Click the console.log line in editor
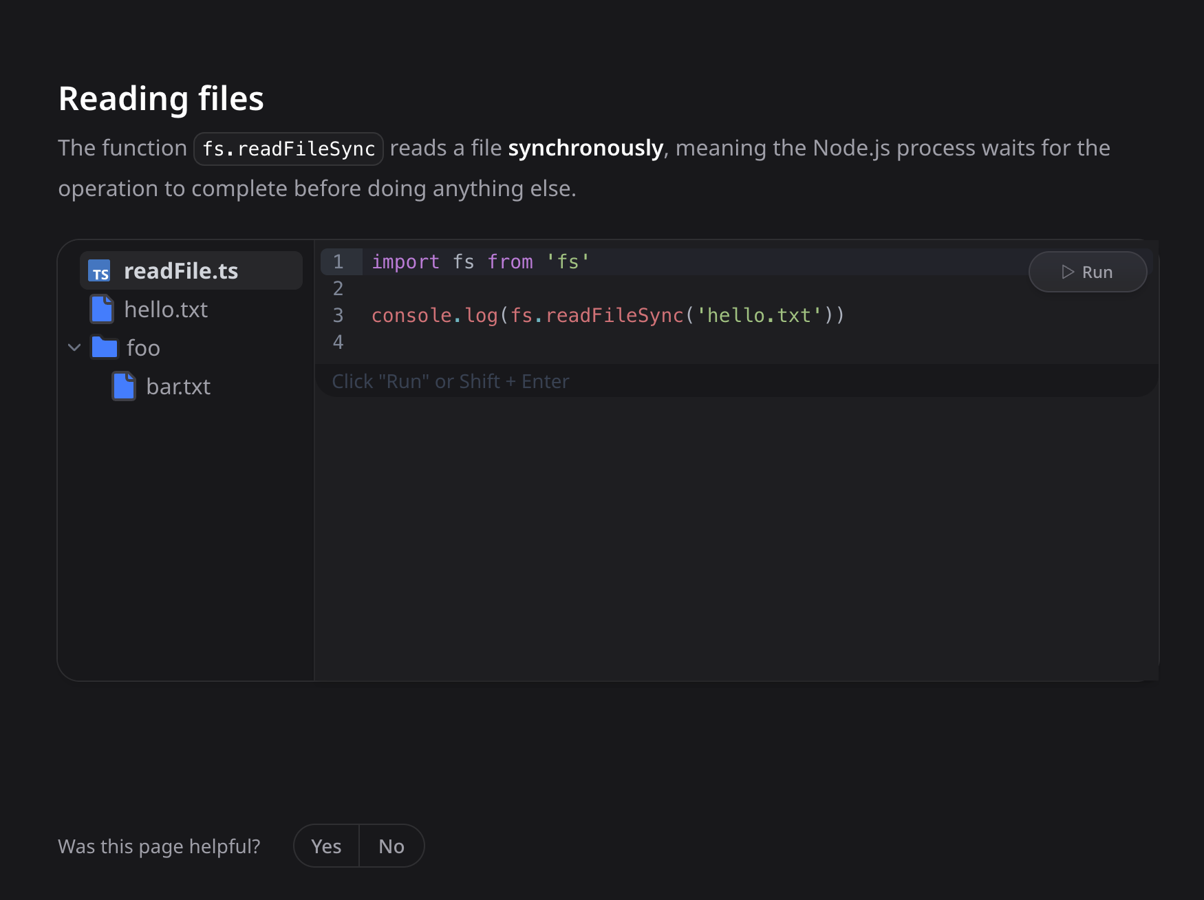 (x=608, y=315)
